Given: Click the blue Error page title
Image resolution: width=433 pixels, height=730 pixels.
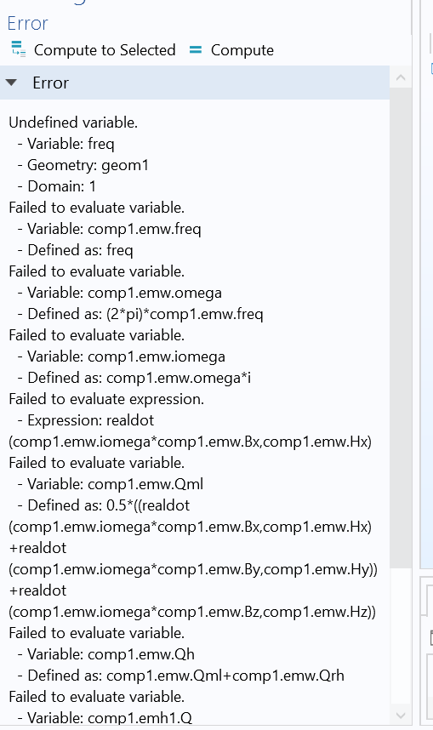Looking at the screenshot, I should tap(27, 23).
